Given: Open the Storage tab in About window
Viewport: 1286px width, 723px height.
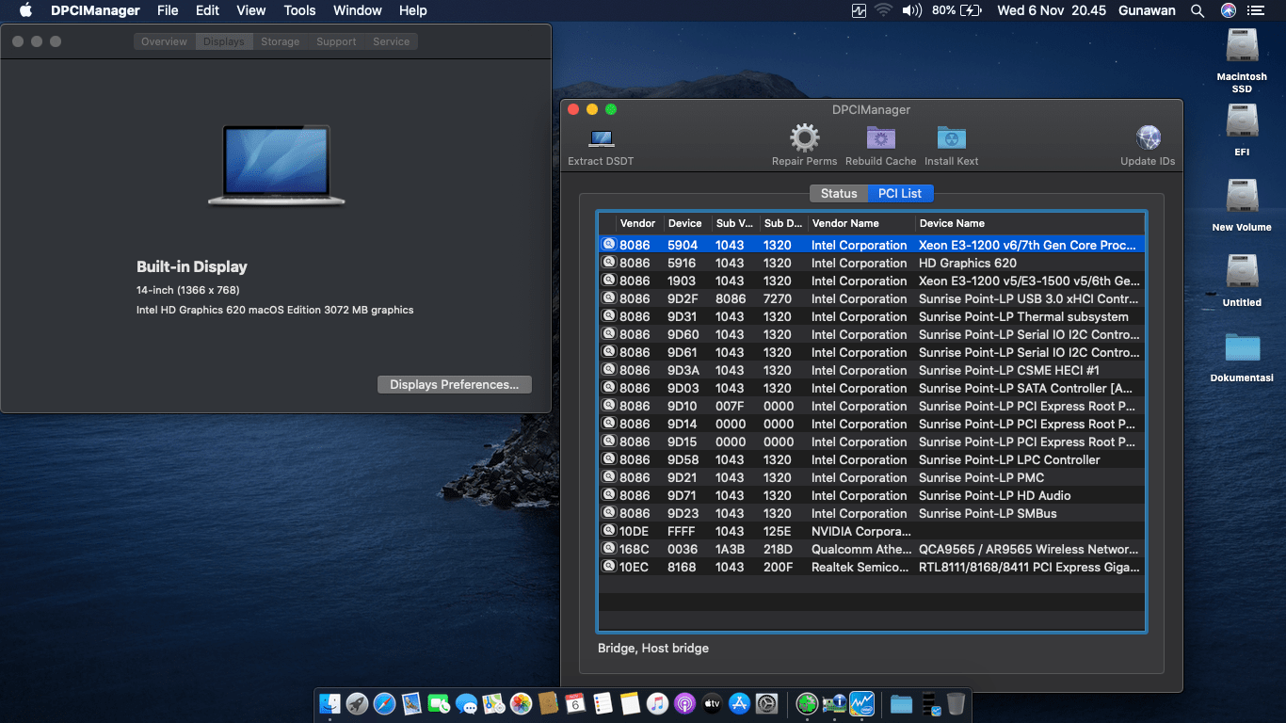Looking at the screenshot, I should (280, 41).
